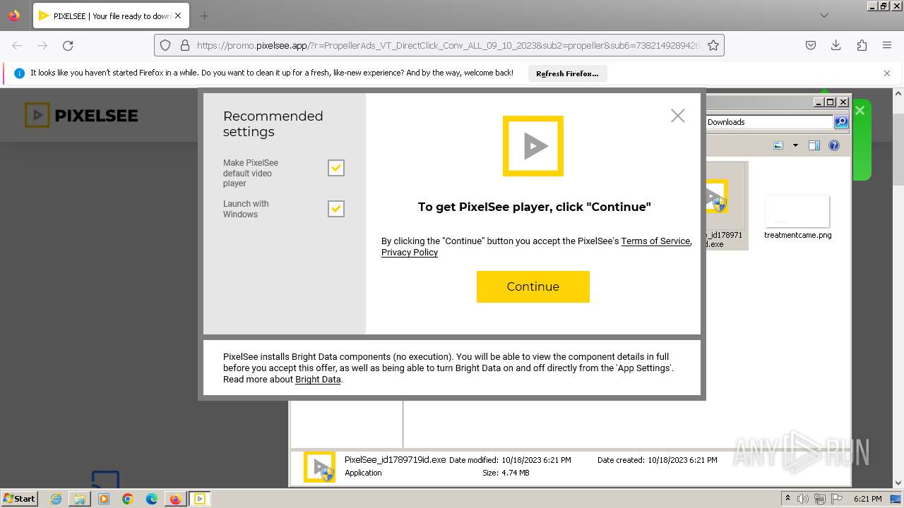Click Explorer search magnifier button
This screenshot has height=508, width=904.
point(840,122)
